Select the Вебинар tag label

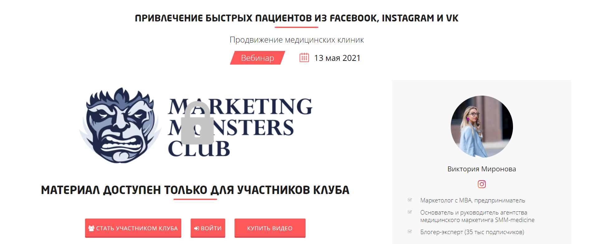click(x=257, y=58)
